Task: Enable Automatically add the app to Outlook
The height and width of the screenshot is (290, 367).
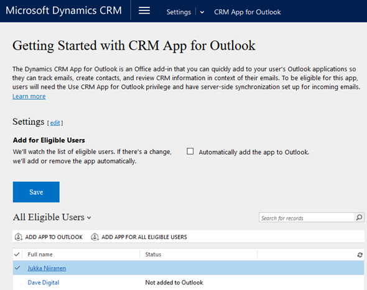Action: tap(190, 152)
